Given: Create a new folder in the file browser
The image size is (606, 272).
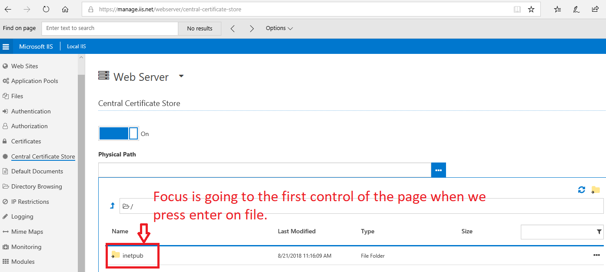Looking at the screenshot, I should (595, 190).
